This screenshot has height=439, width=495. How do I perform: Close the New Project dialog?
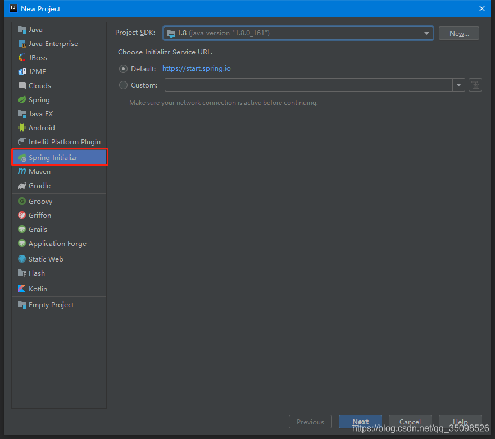pyautogui.click(x=482, y=8)
